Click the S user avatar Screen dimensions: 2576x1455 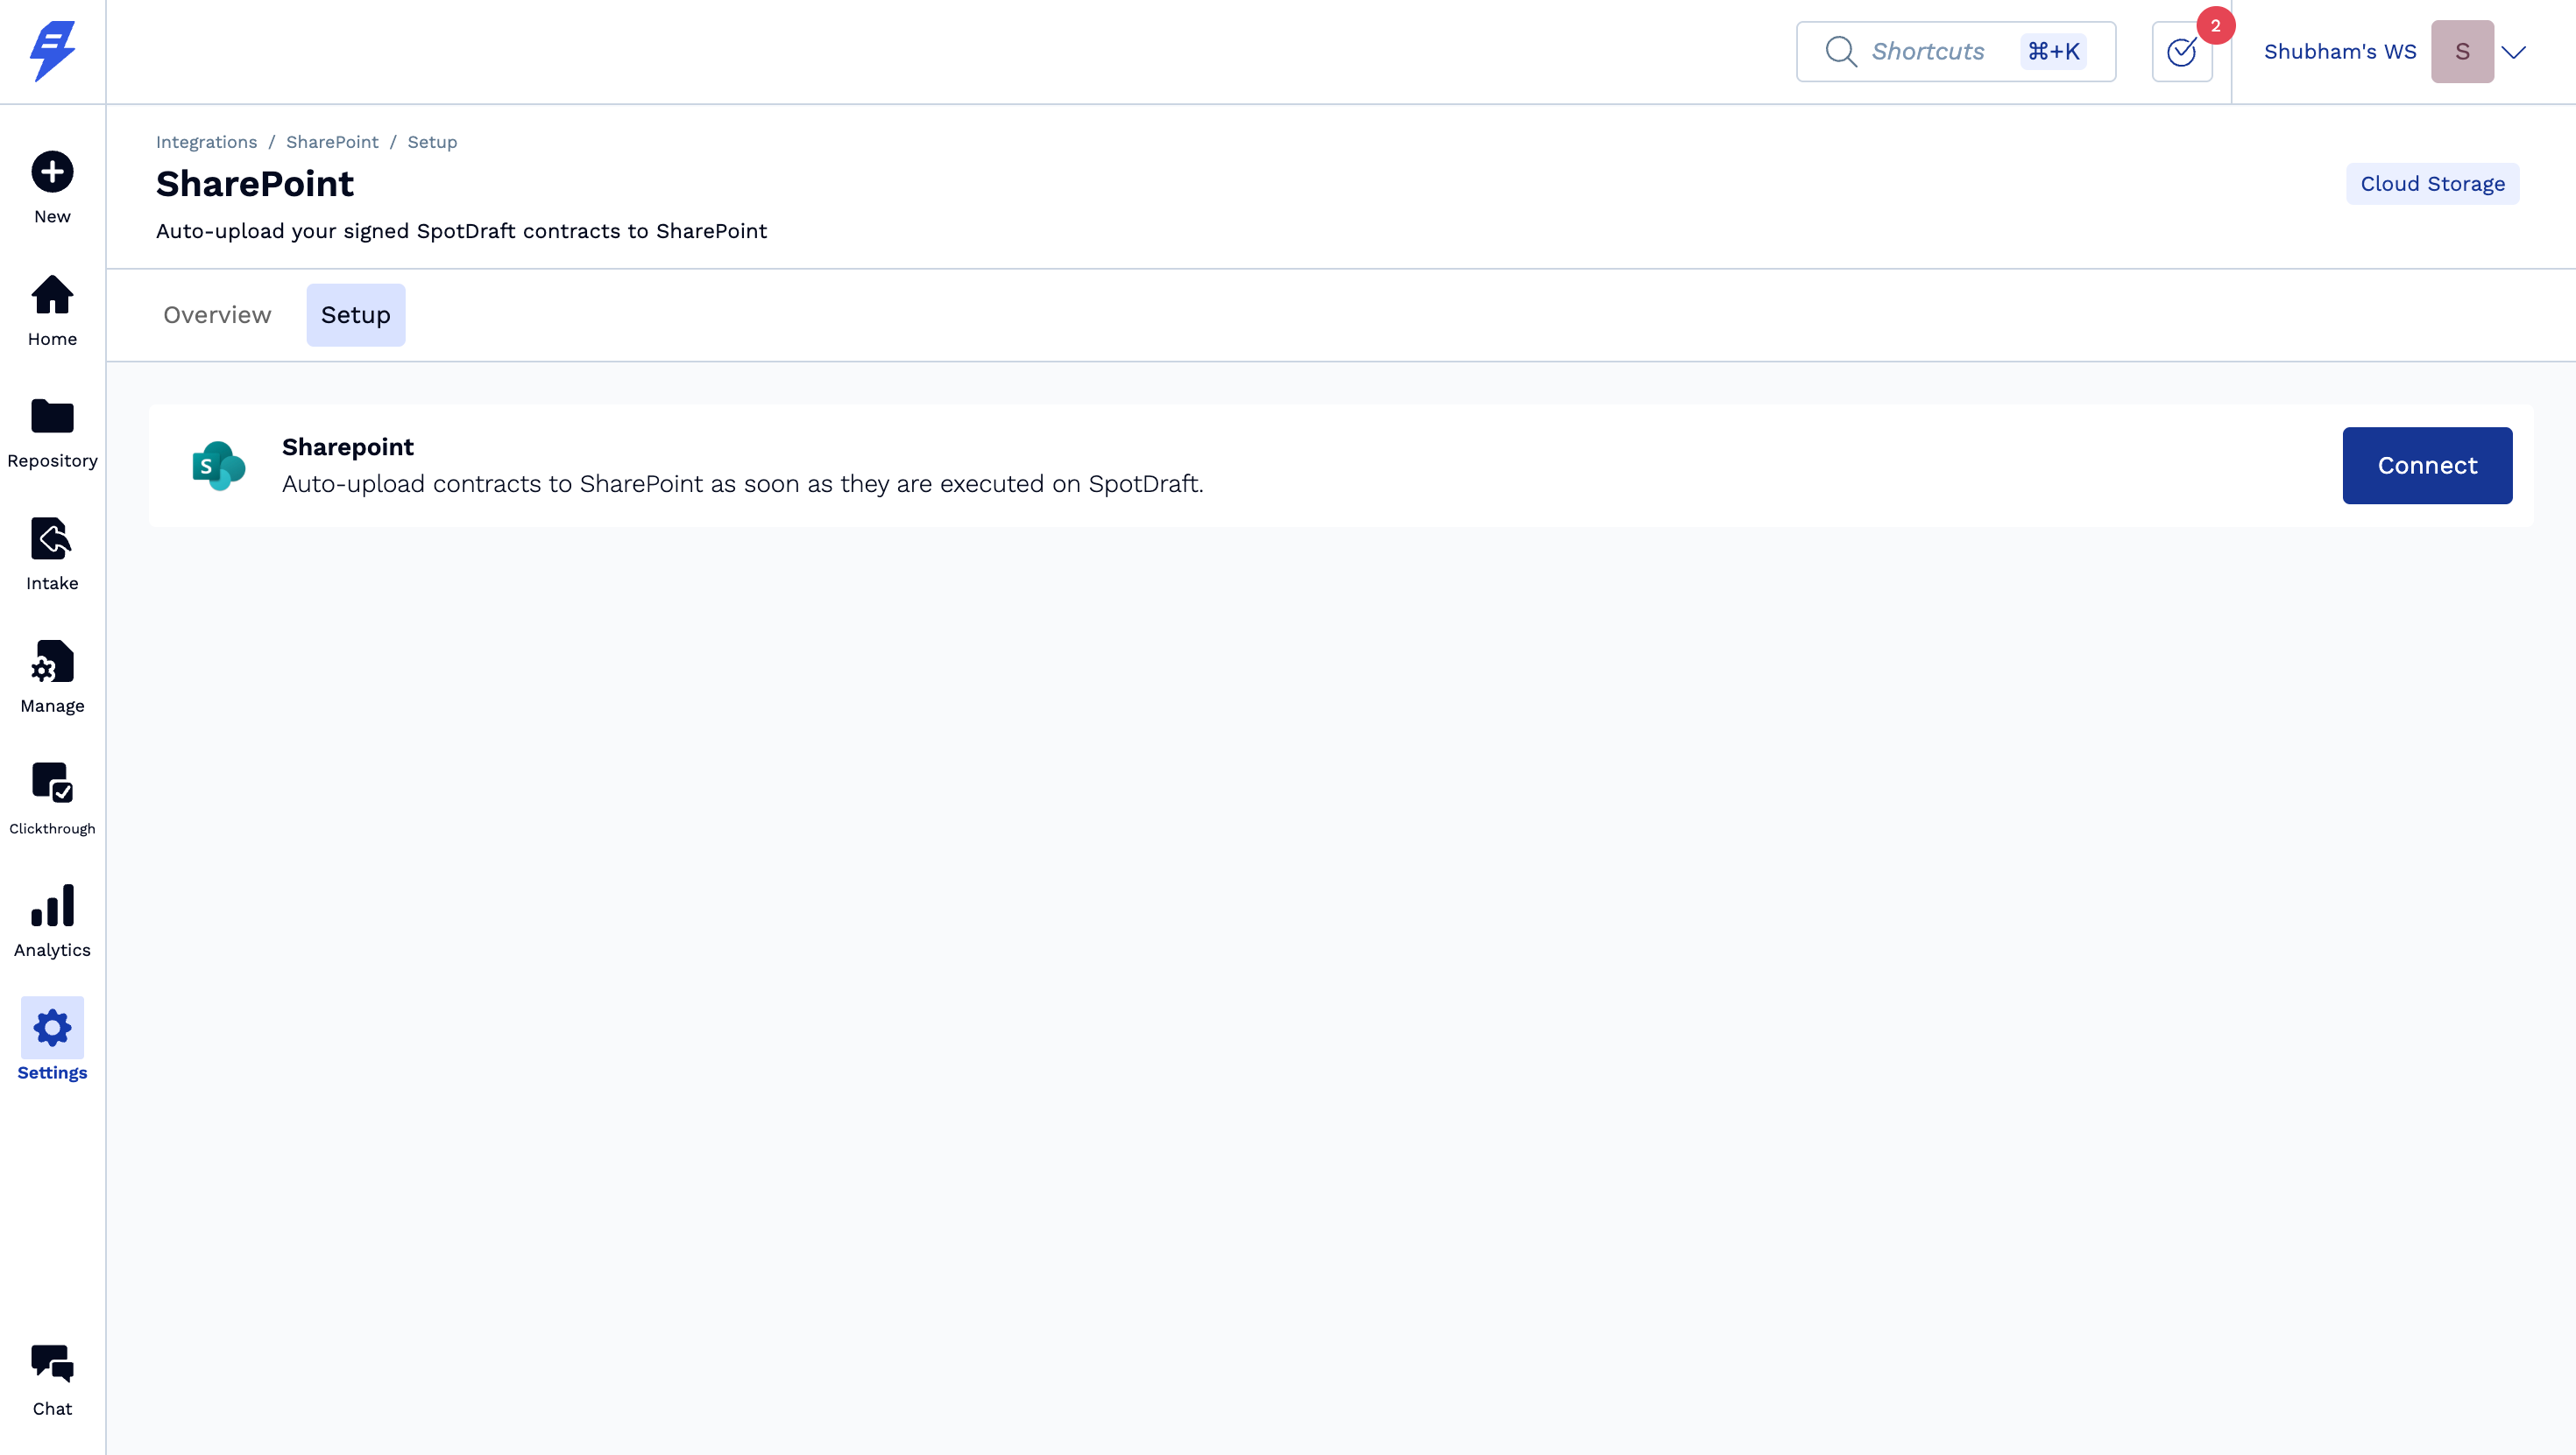[x=2462, y=52]
